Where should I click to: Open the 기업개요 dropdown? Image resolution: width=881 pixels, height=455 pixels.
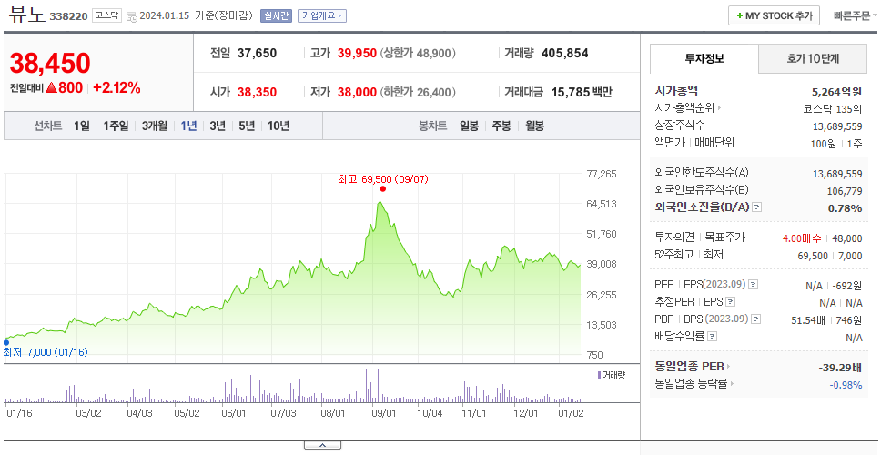point(322,15)
